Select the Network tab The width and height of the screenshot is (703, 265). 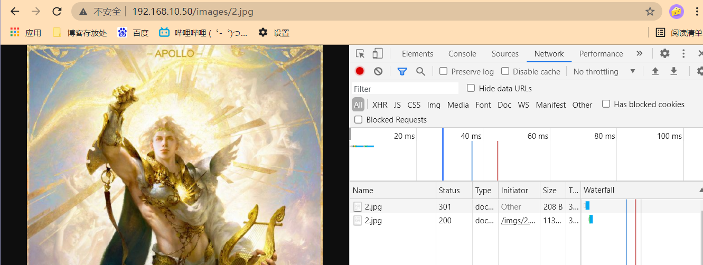click(x=549, y=53)
